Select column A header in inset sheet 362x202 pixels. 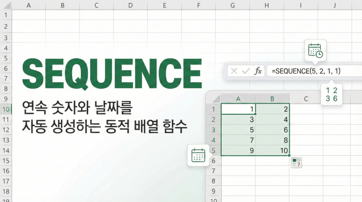tap(238, 99)
